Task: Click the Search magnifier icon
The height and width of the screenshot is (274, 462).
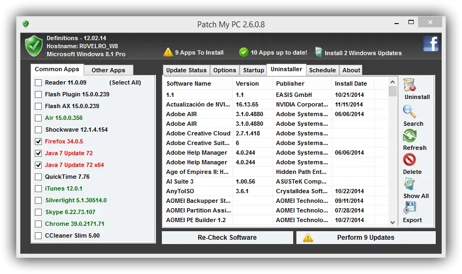Action: point(409,111)
